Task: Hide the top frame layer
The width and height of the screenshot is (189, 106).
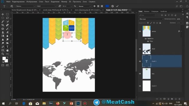Action: point(140,32)
